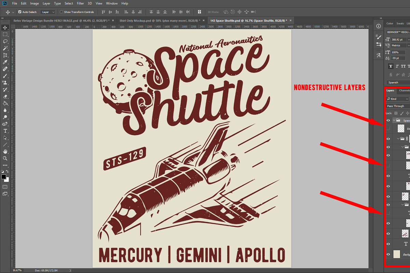The height and width of the screenshot is (273, 410).
Task: Toggle the Auto-Select checkbox
Action: pyautogui.click(x=20, y=12)
